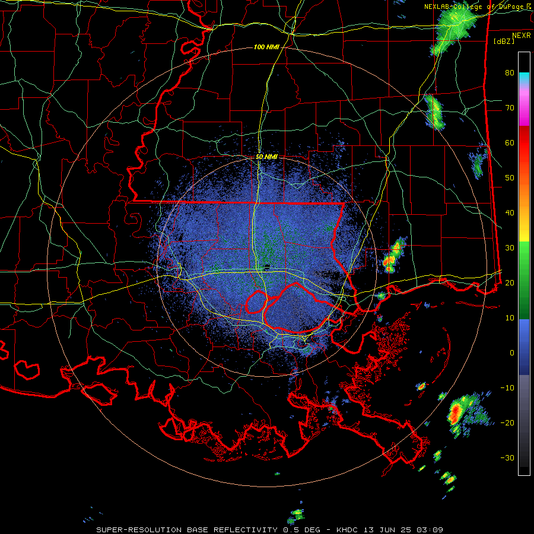Click the black radar site dot at center
This screenshot has height=534, width=534.
(267, 267)
